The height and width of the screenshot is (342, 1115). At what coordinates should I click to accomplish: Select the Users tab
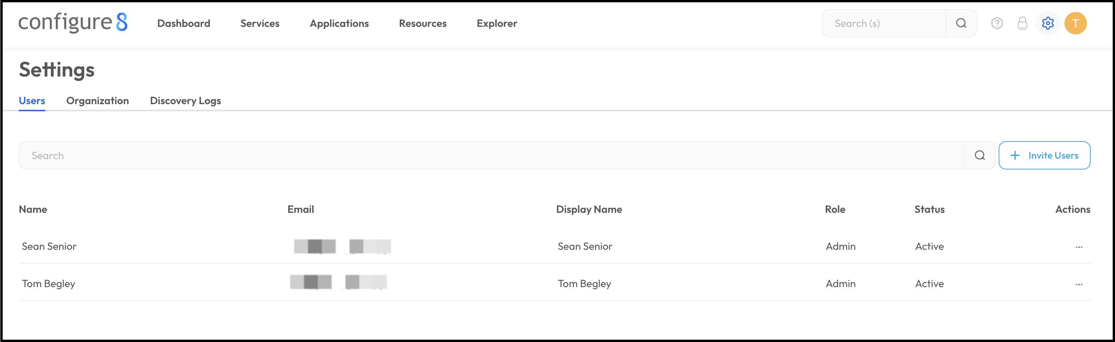pos(32,100)
